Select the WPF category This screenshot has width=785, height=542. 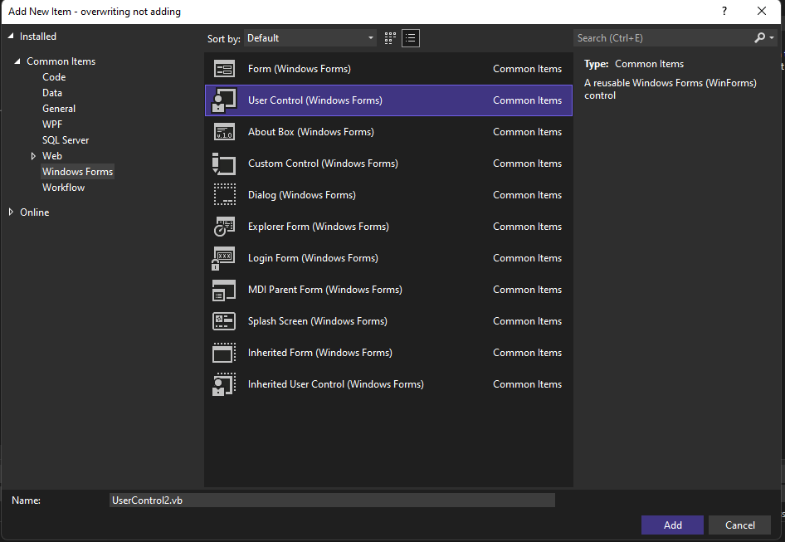coord(52,124)
